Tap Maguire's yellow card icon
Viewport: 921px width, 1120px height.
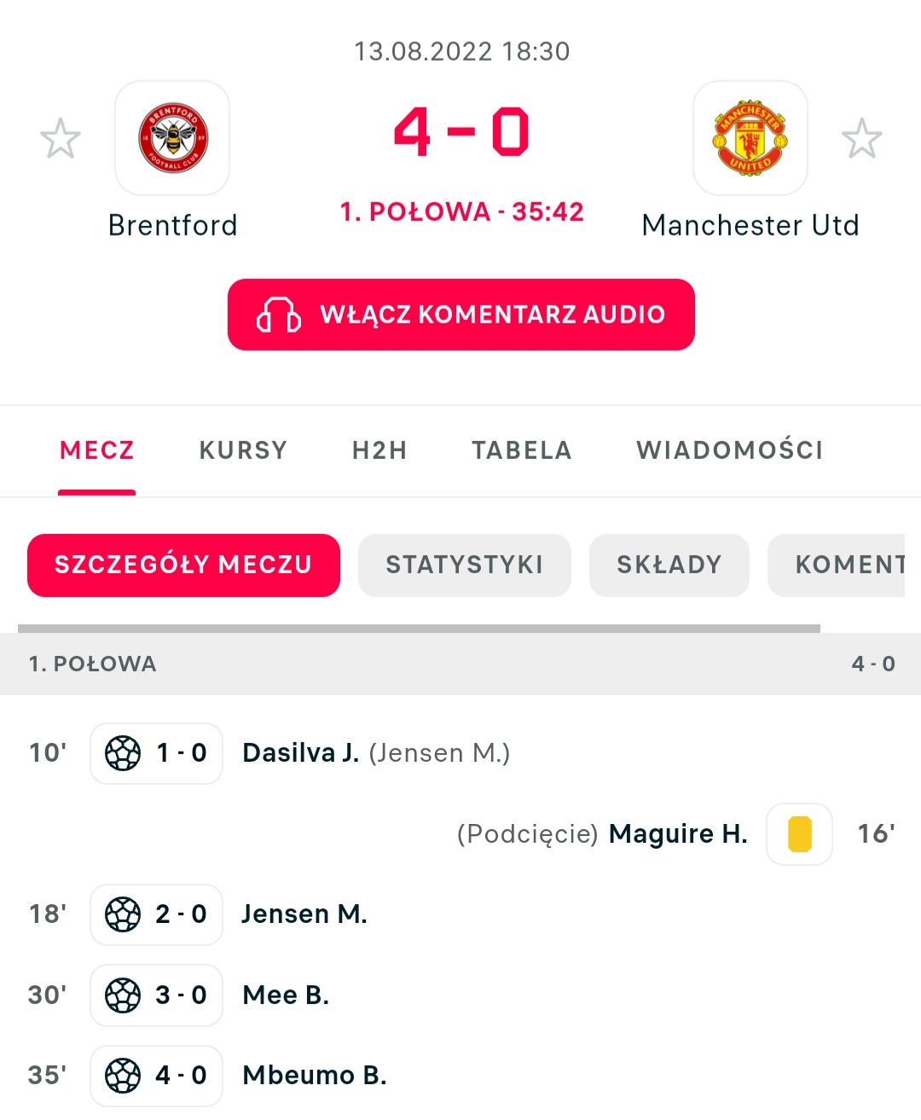click(800, 834)
